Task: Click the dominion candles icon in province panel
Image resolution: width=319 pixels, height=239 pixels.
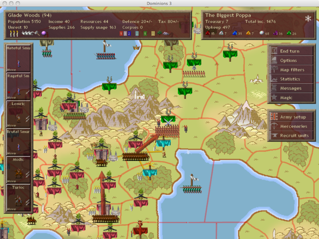Action: (14, 33)
